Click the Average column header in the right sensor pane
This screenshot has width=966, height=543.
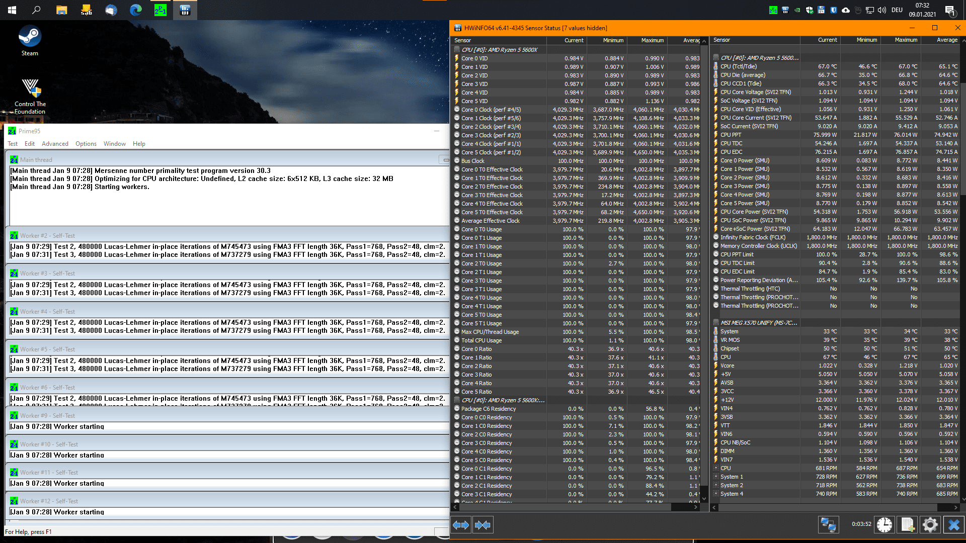pyautogui.click(x=941, y=40)
